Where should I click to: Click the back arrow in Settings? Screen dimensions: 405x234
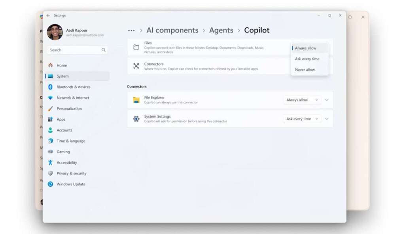point(47,15)
